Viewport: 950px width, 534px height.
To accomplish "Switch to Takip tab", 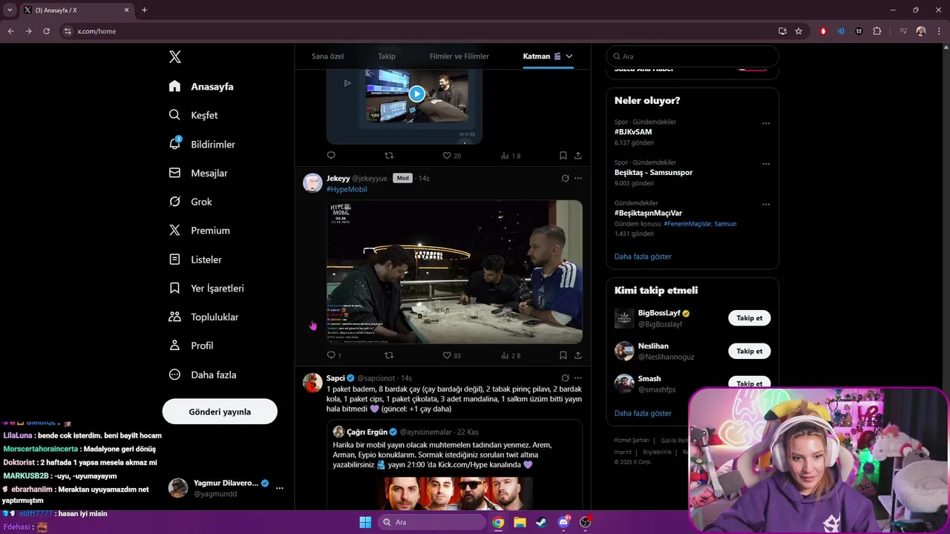I will (x=387, y=56).
